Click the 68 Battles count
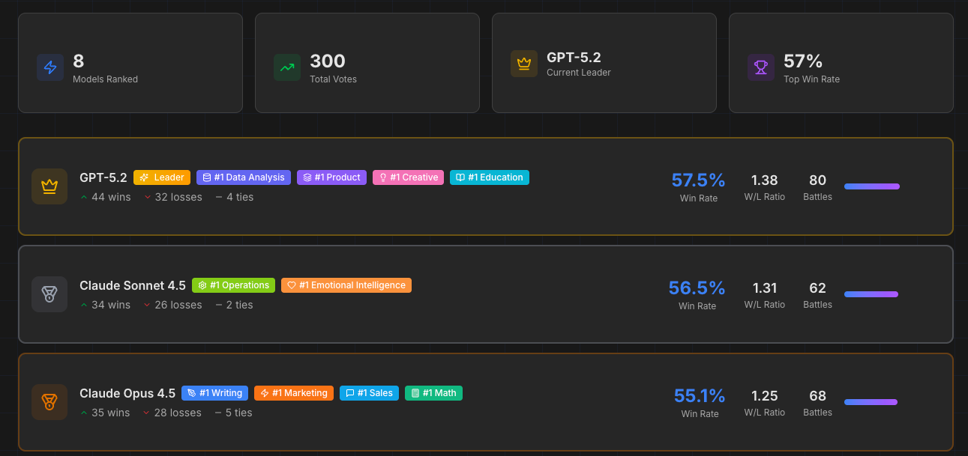The height and width of the screenshot is (456, 968). 818,396
